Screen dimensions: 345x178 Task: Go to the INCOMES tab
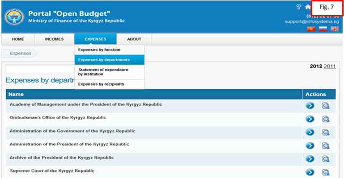pyautogui.click(x=54, y=39)
